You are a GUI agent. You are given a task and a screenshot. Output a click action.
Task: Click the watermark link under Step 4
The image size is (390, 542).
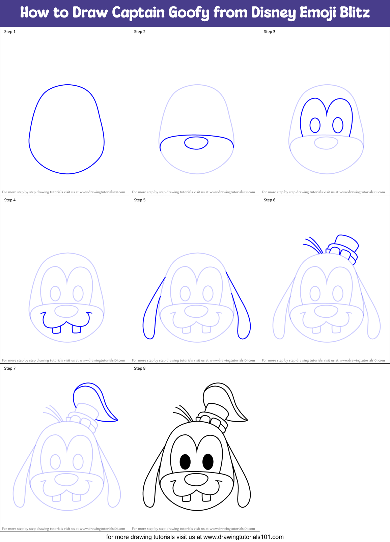pos(63,360)
